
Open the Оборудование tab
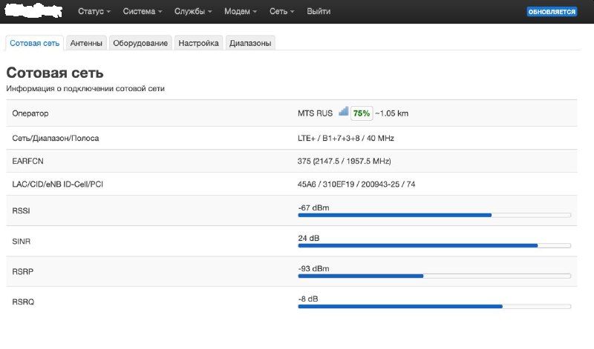(140, 43)
